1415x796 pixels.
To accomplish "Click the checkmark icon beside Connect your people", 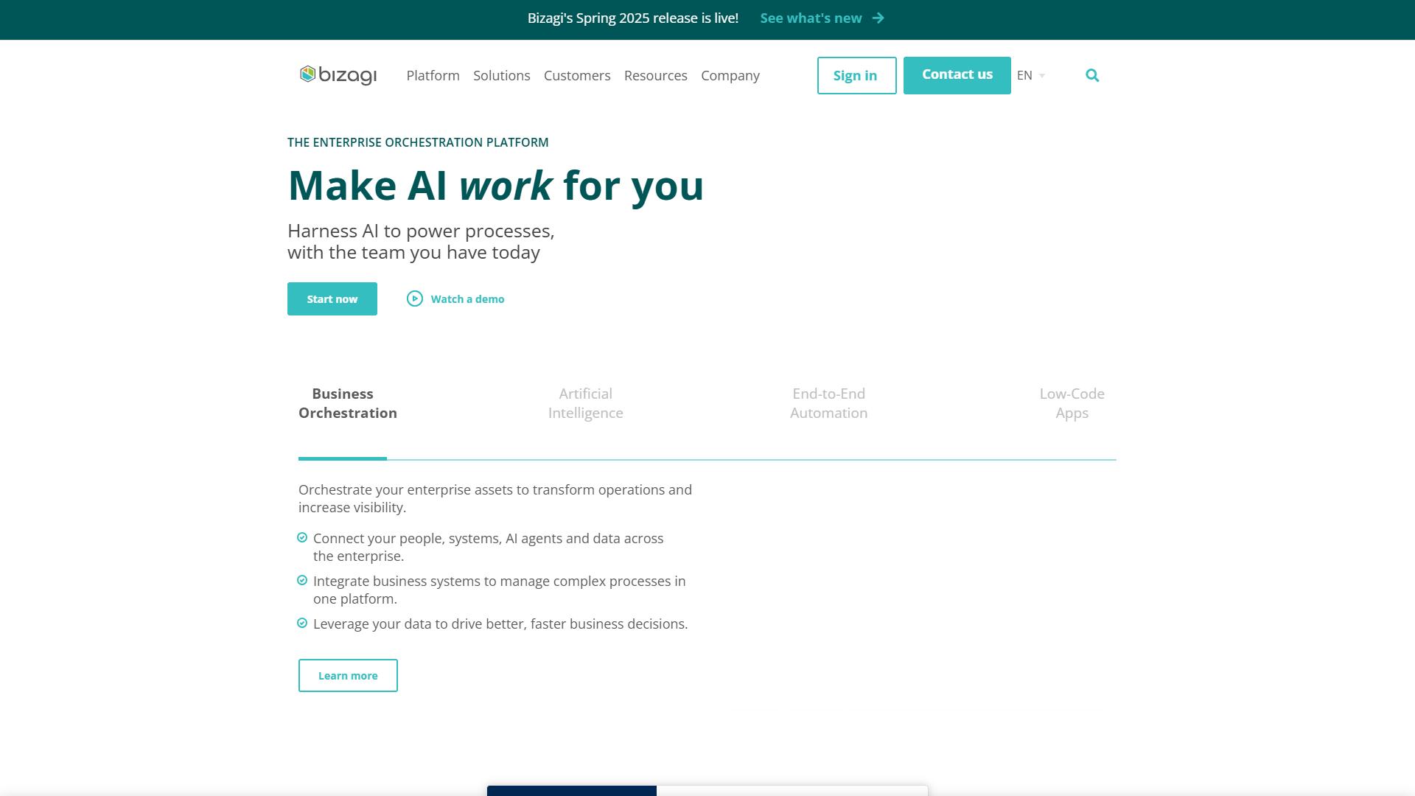I will pos(302,538).
